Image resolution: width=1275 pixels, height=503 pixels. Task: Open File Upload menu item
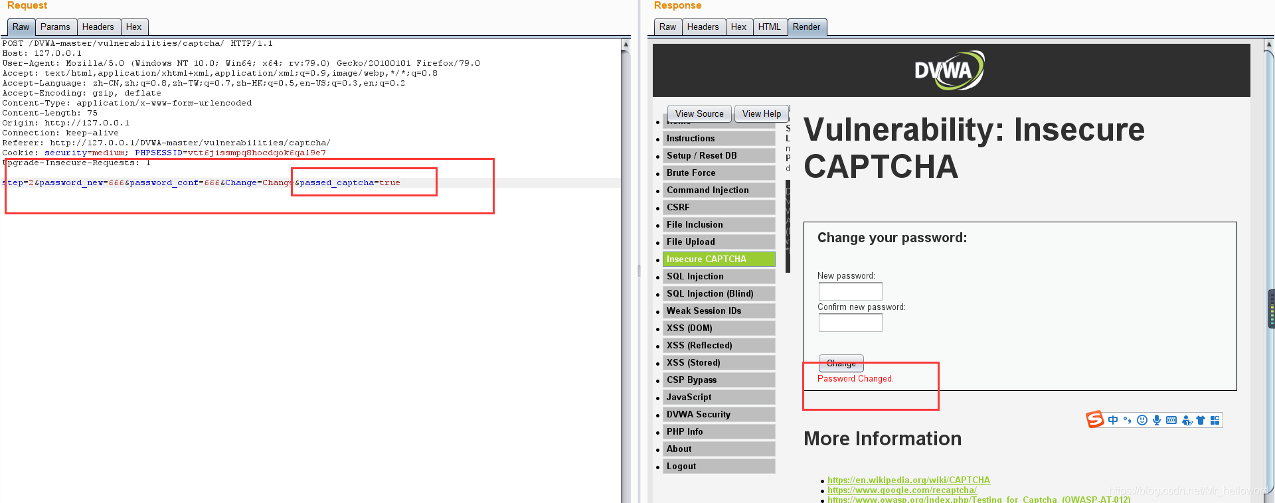pyautogui.click(x=719, y=242)
